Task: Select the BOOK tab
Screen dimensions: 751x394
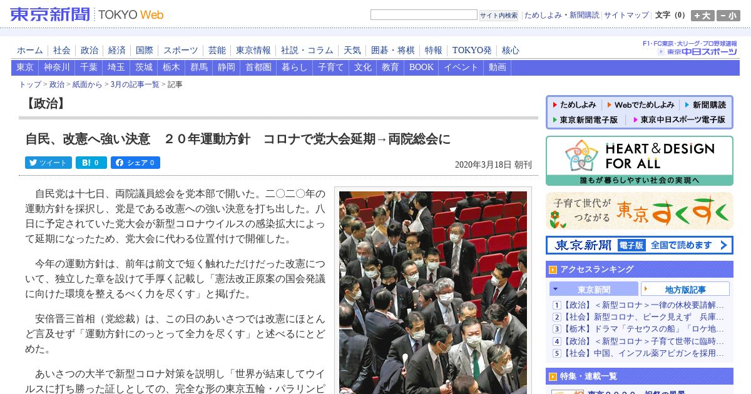Action: click(421, 68)
